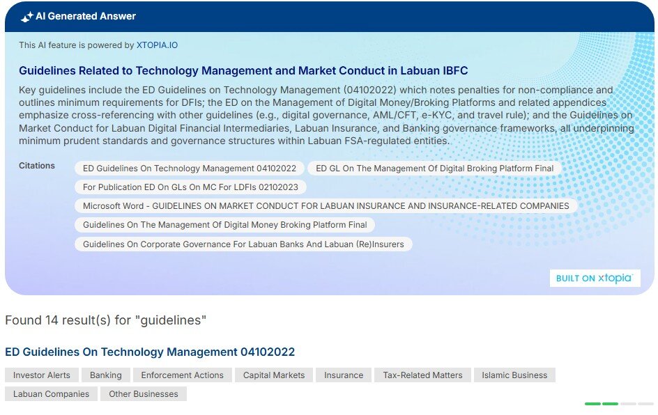Open Guidelines On Digital Money Broking Platform citation
658x415 pixels.
pos(224,225)
